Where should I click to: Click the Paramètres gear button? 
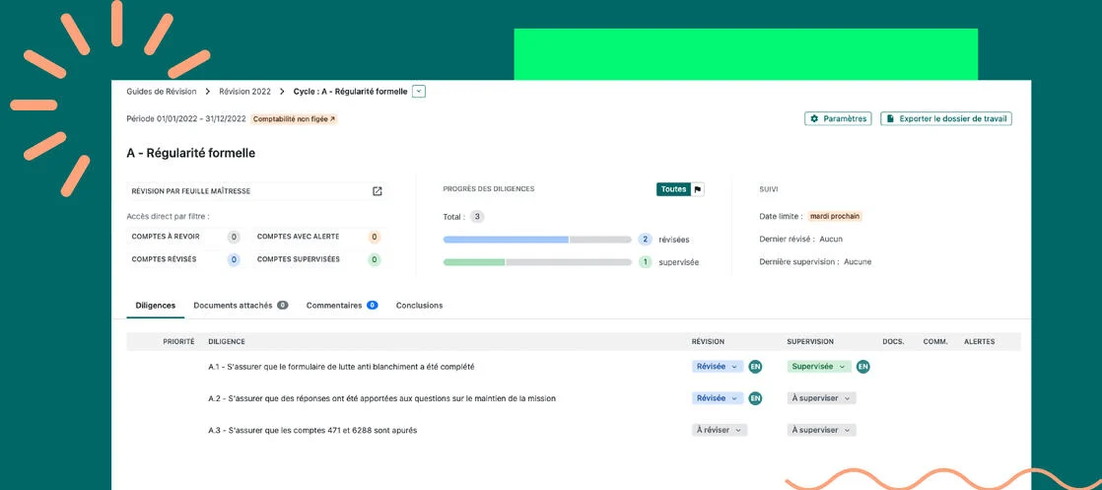pos(838,118)
